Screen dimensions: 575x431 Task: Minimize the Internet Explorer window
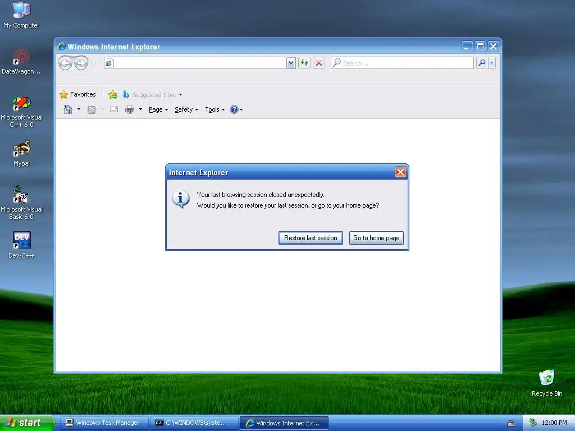coord(467,47)
